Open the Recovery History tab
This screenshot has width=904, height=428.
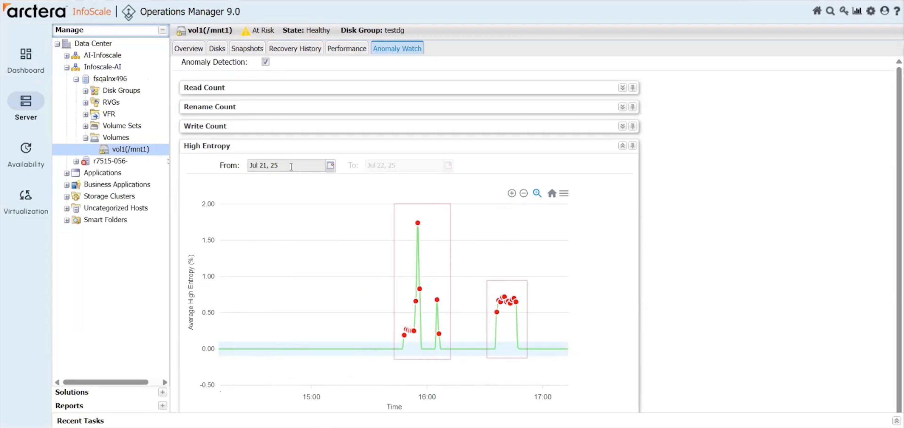[x=295, y=48]
